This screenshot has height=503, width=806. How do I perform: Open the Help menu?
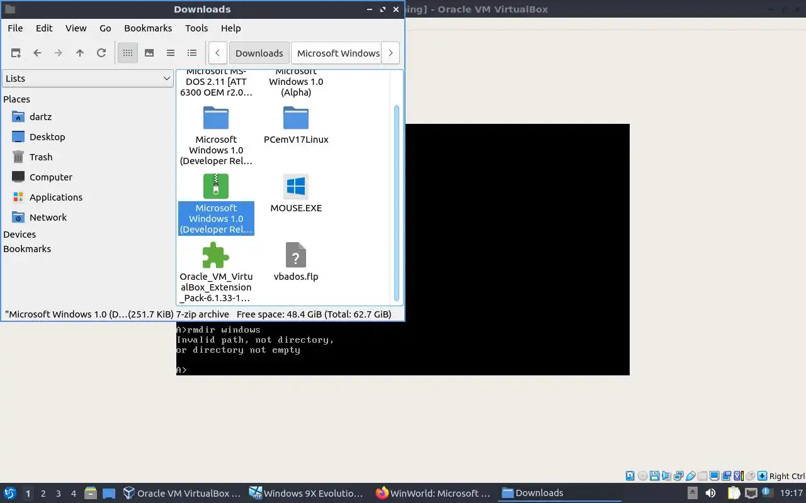230,28
